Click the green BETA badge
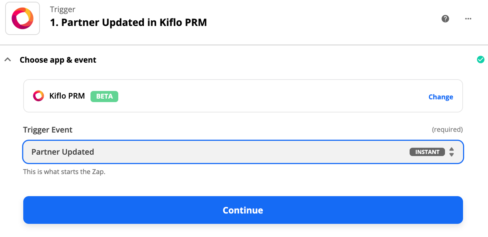Image resolution: width=488 pixels, height=237 pixels. pos(104,96)
